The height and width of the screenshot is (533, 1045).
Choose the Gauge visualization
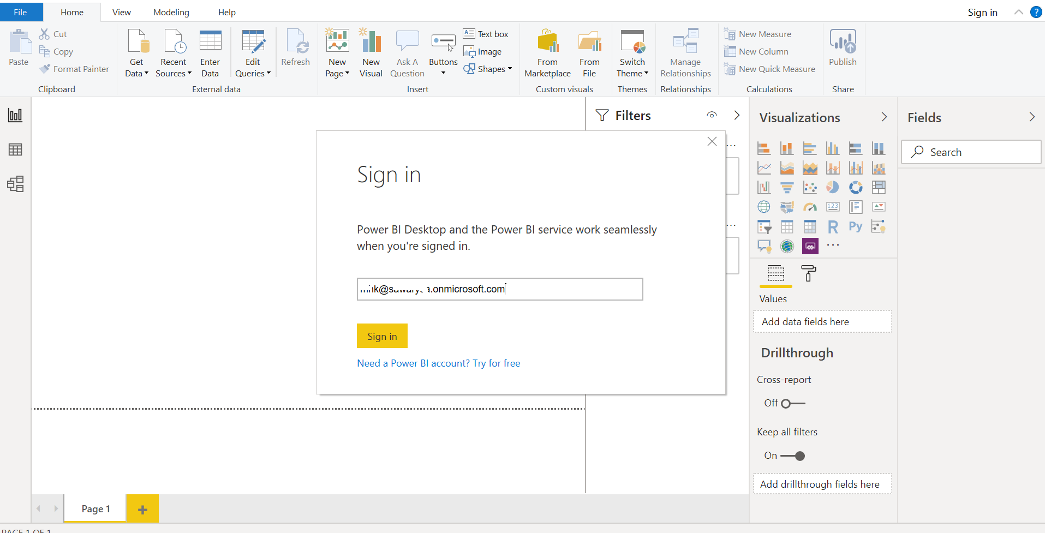point(810,207)
